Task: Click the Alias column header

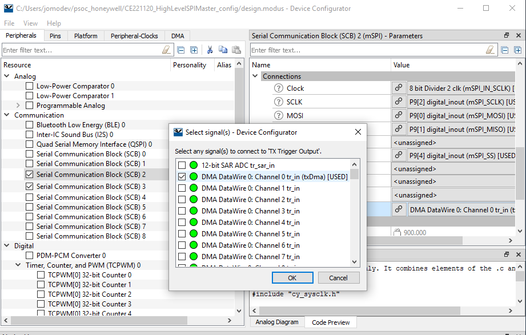Action: [x=224, y=65]
